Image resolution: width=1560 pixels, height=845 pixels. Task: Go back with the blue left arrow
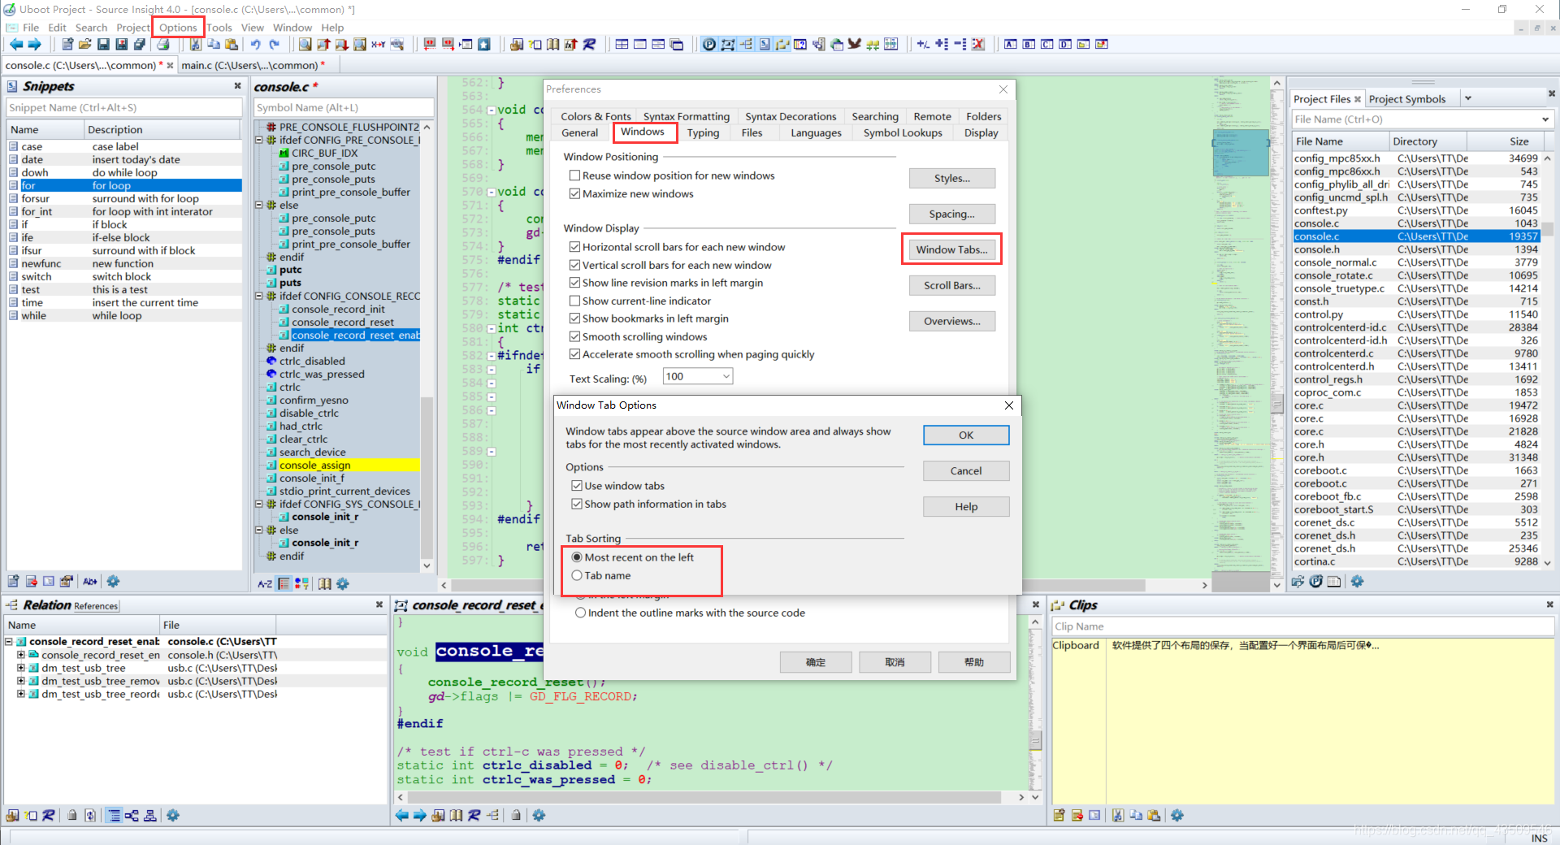click(x=16, y=44)
